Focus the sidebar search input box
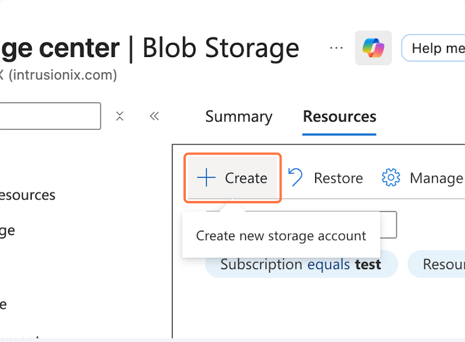Viewport: 465px width, 342px height. click(50, 116)
